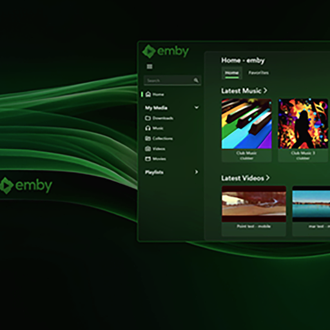This screenshot has height=330, width=330.
Task: Expand the Playlists section arrow
Action: 197,172
